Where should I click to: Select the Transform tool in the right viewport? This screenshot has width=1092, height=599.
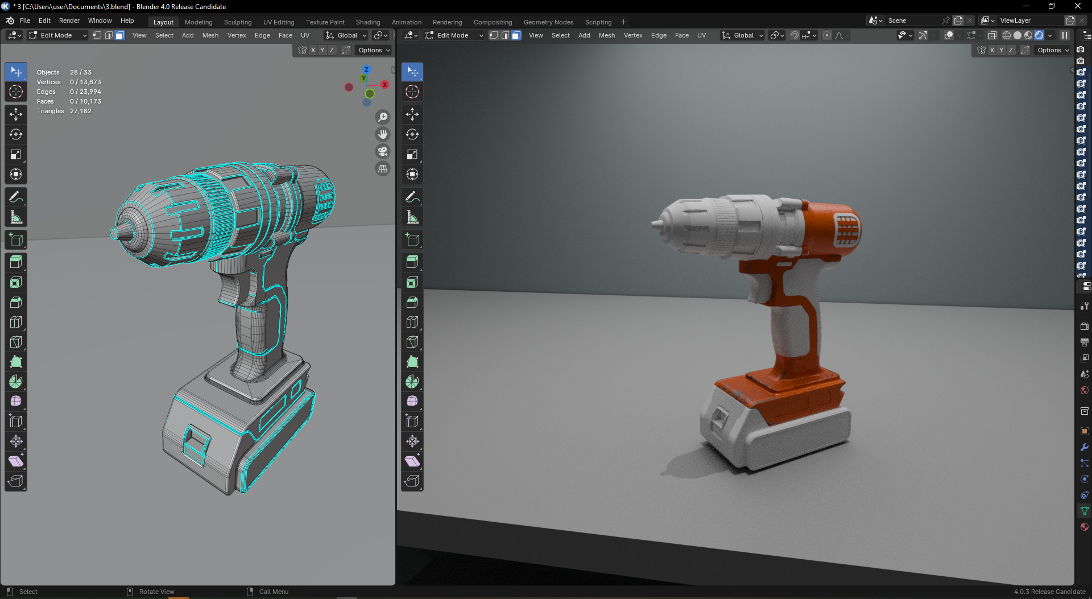412,174
